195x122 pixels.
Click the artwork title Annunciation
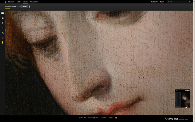click(11, 6)
